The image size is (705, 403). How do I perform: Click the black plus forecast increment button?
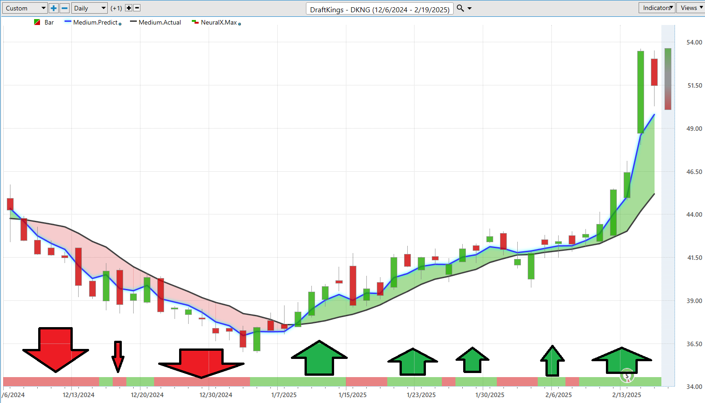pyautogui.click(x=129, y=8)
